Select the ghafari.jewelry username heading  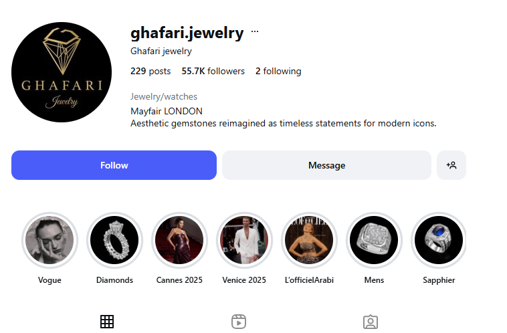[x=187, y=33]
